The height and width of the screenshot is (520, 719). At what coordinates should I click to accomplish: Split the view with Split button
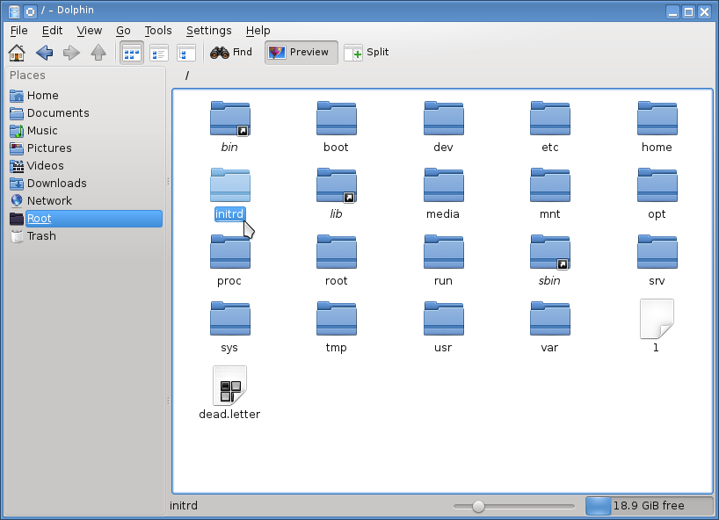click(367, 52)
